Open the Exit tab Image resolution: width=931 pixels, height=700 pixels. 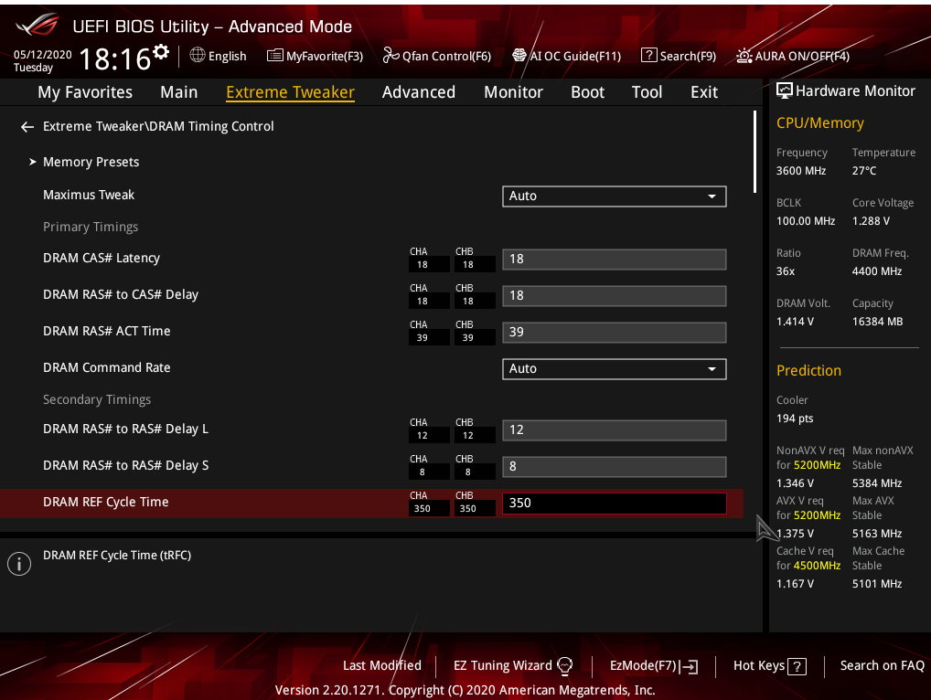pyautogui.click(x=704, y=92)
